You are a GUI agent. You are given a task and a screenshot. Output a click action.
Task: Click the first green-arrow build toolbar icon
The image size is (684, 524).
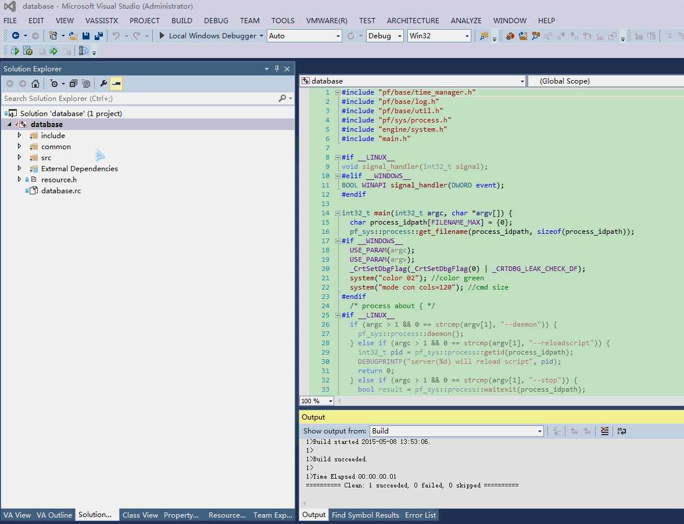pyautogui.click(x=15, y=51)
